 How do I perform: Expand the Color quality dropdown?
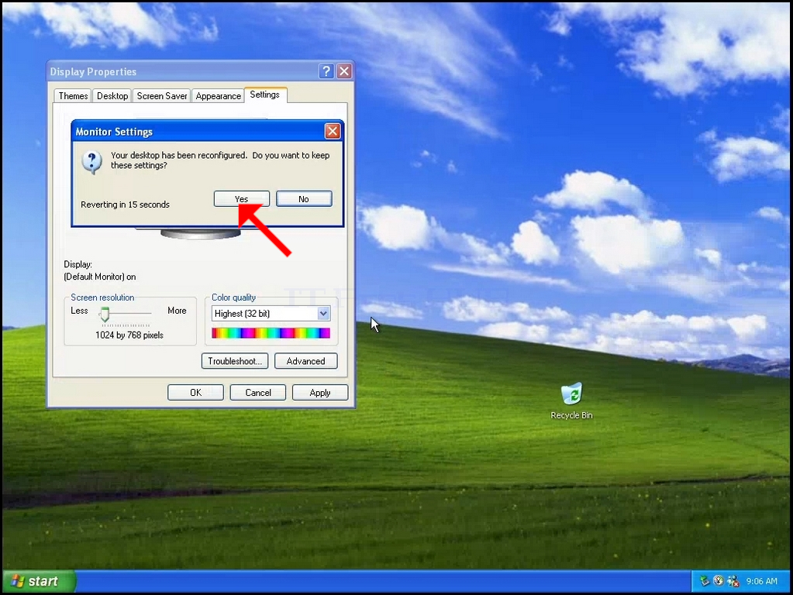click(324, 314)
